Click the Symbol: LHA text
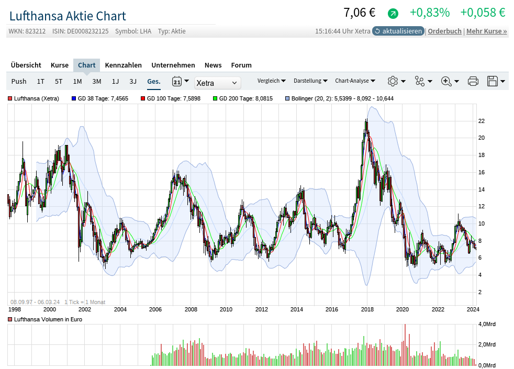The height and width of the screenshot is (369, 514). coord(133,31)
